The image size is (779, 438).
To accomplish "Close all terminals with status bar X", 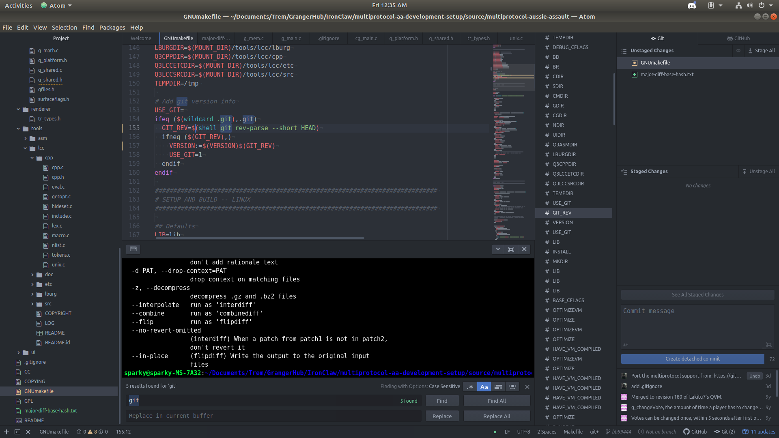I will click(x=28, y=432).
